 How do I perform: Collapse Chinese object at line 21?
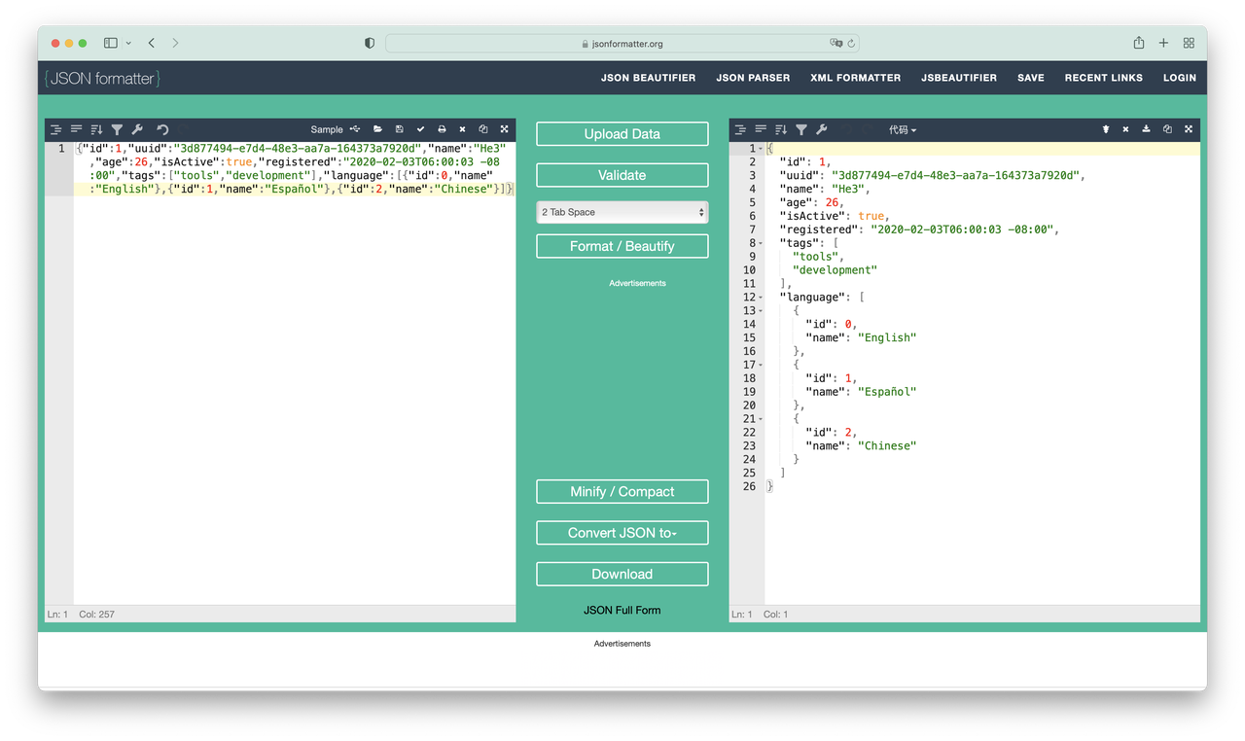tap(761, 419)
